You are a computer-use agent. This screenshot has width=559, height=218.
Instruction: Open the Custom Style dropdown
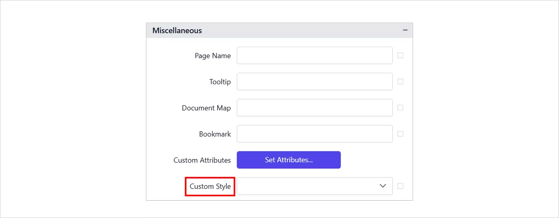click(315, 186)
